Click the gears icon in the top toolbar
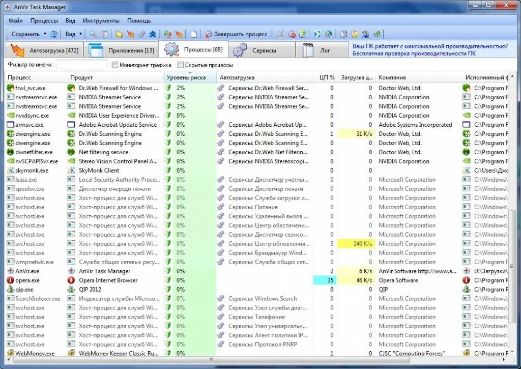The width and height of the screenshot is (521, 369). [141, 34]
